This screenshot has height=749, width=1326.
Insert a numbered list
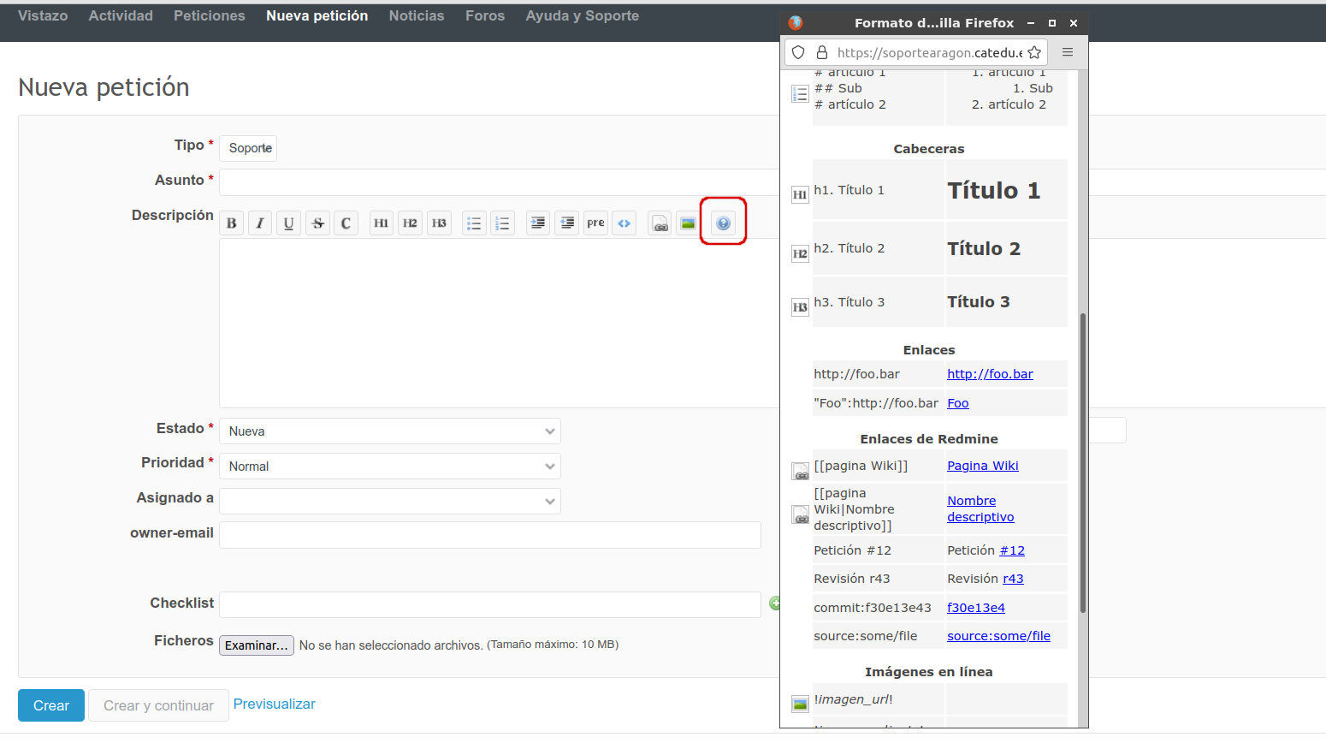(x=503, y=223)
